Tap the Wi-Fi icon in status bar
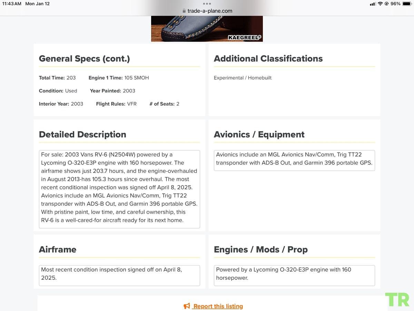 (380, 3)
